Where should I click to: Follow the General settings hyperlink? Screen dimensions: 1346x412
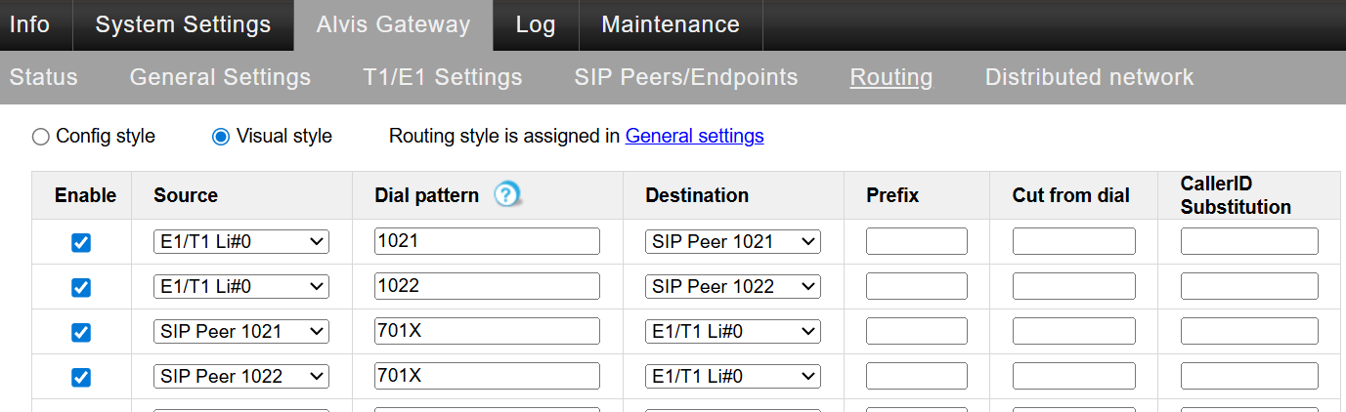pyautogui.click(x=694, y=137)
